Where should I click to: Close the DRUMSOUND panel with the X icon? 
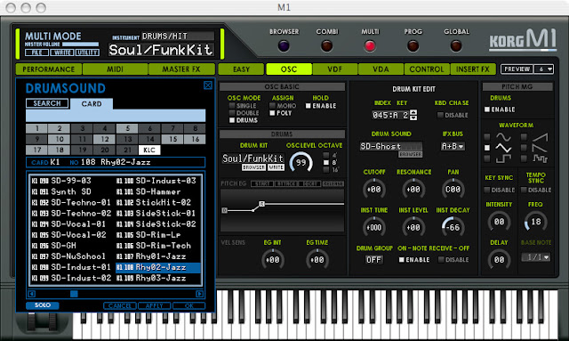pos(207,85)
